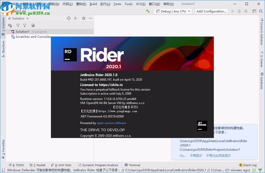Toggle the Favorites tool window
Image resolution: width=265 pixels, height=173 pixels.
click(x=3, y=147)
